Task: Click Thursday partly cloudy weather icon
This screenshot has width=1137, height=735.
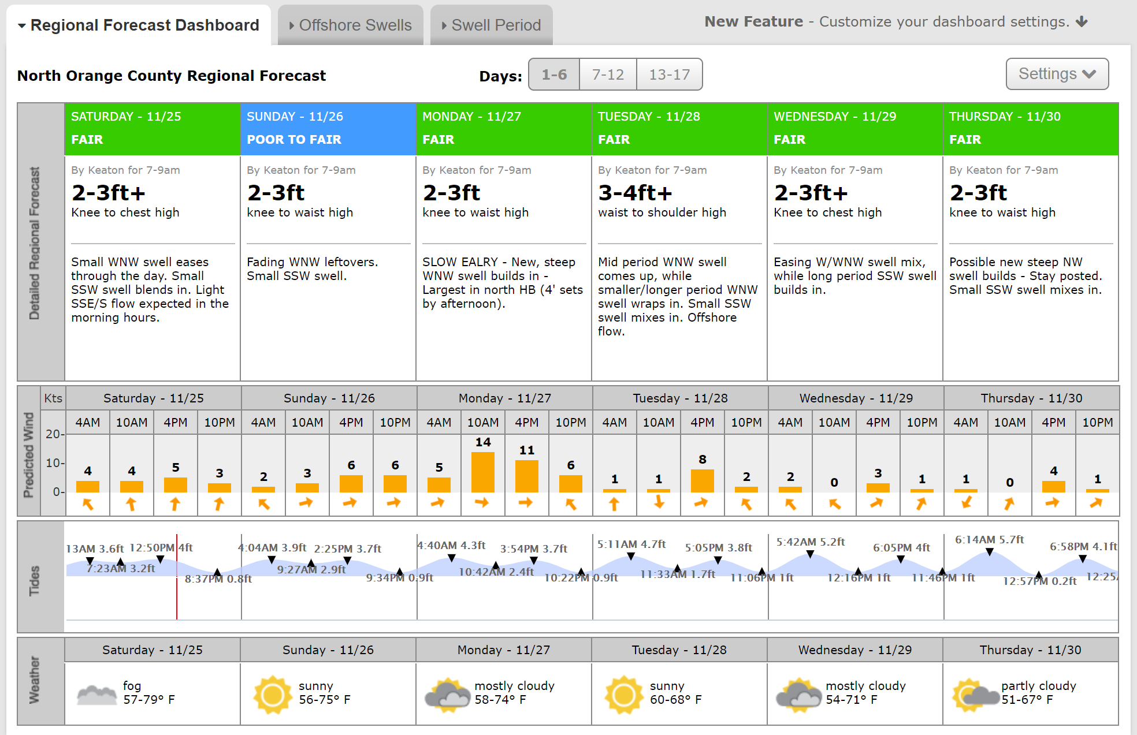Action: click(975, 695)
